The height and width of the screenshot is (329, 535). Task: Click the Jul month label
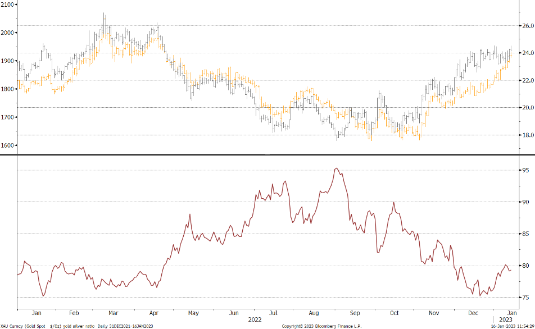click(x=273, y=313)
